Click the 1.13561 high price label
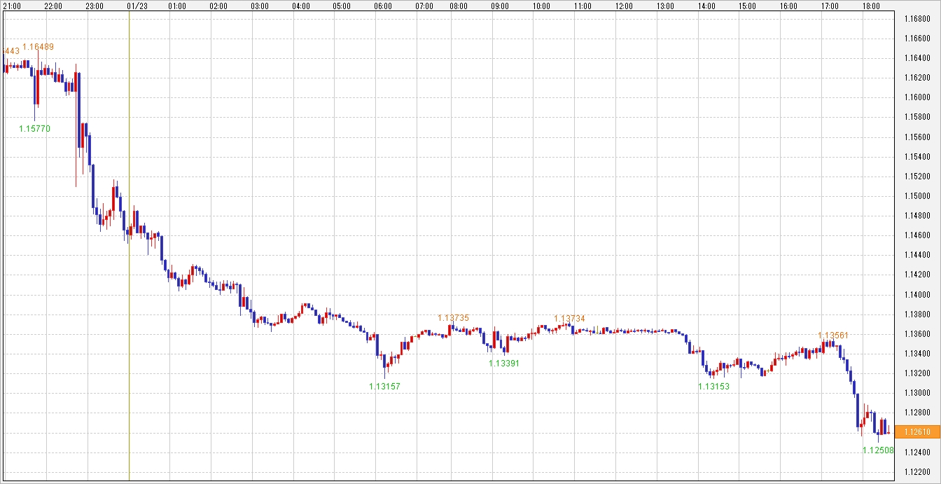The image size is (941, 484). pyautogui.click(x=833, y=336)
